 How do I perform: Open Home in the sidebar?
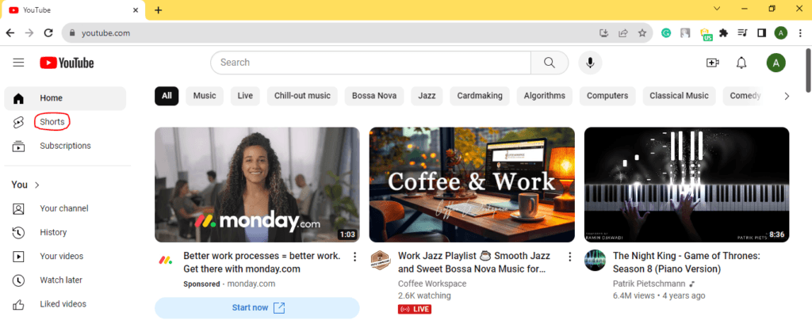(x=65, y=98)
